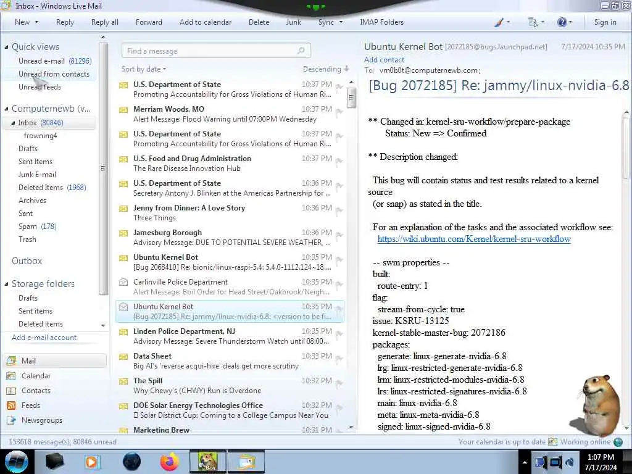Open IMAP Folders
The height and width of the screenshot is (474, 632).
381,22
